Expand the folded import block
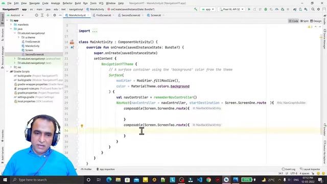Image resolution: width=327 pixels, height=184 pixels. pyautogui.click(x=95, y=31)
